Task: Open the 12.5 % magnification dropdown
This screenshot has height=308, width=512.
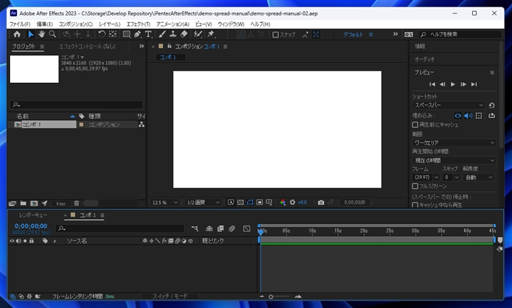Action: click(164, 202)
